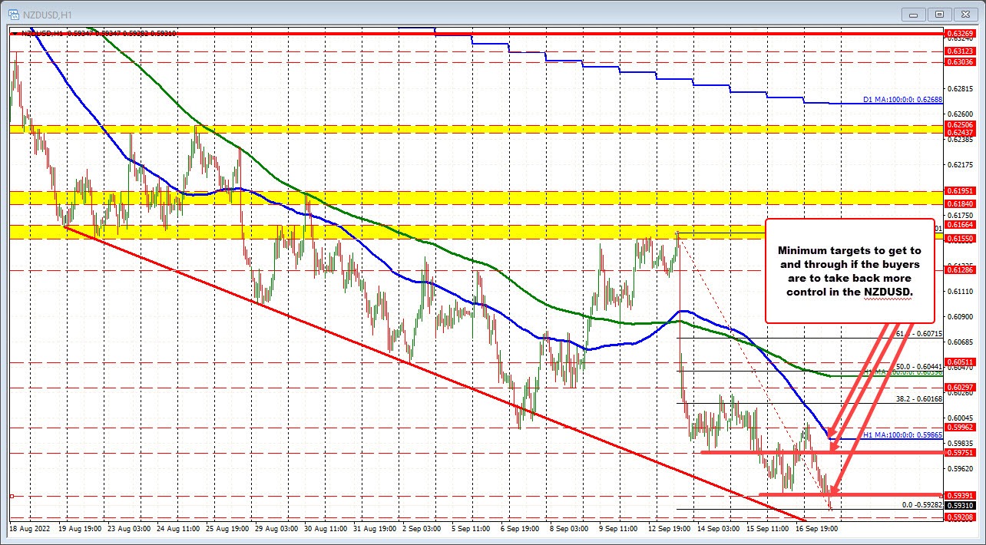
Task: Click the 0.62600 price scale value
Action: (x=961, y=114)
